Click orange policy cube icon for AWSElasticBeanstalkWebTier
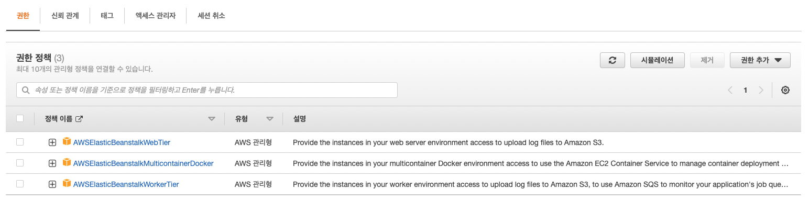Image resolution: width=809 pixels, height=200 pixels. point(67,142)
